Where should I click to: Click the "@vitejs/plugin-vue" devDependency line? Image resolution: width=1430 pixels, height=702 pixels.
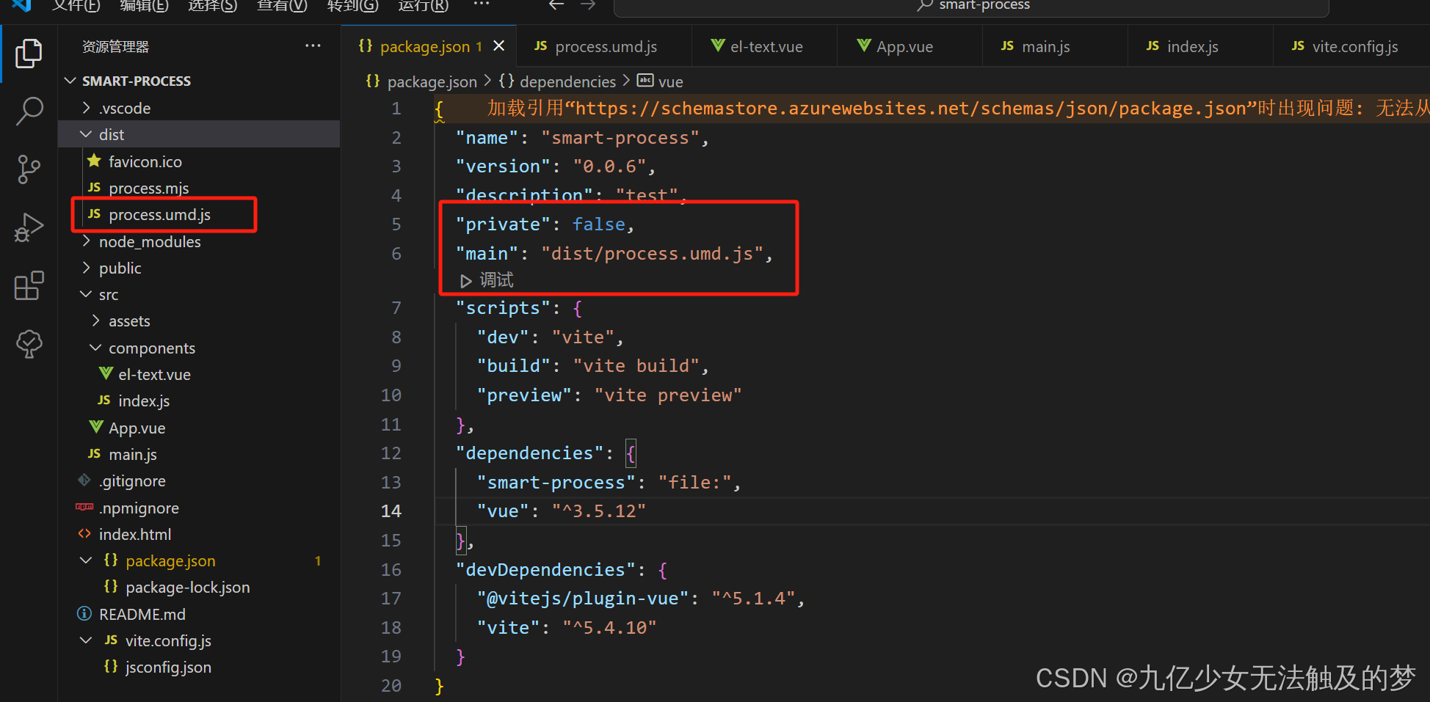point(641,599)
